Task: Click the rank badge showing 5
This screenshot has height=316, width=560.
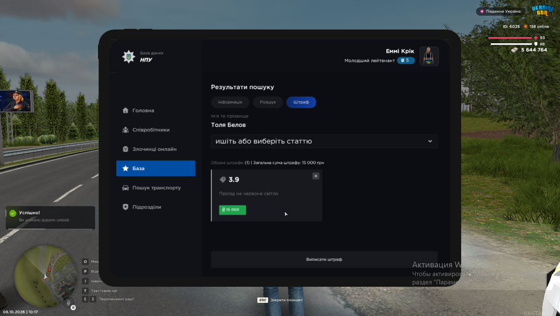Action: (406, 60)
